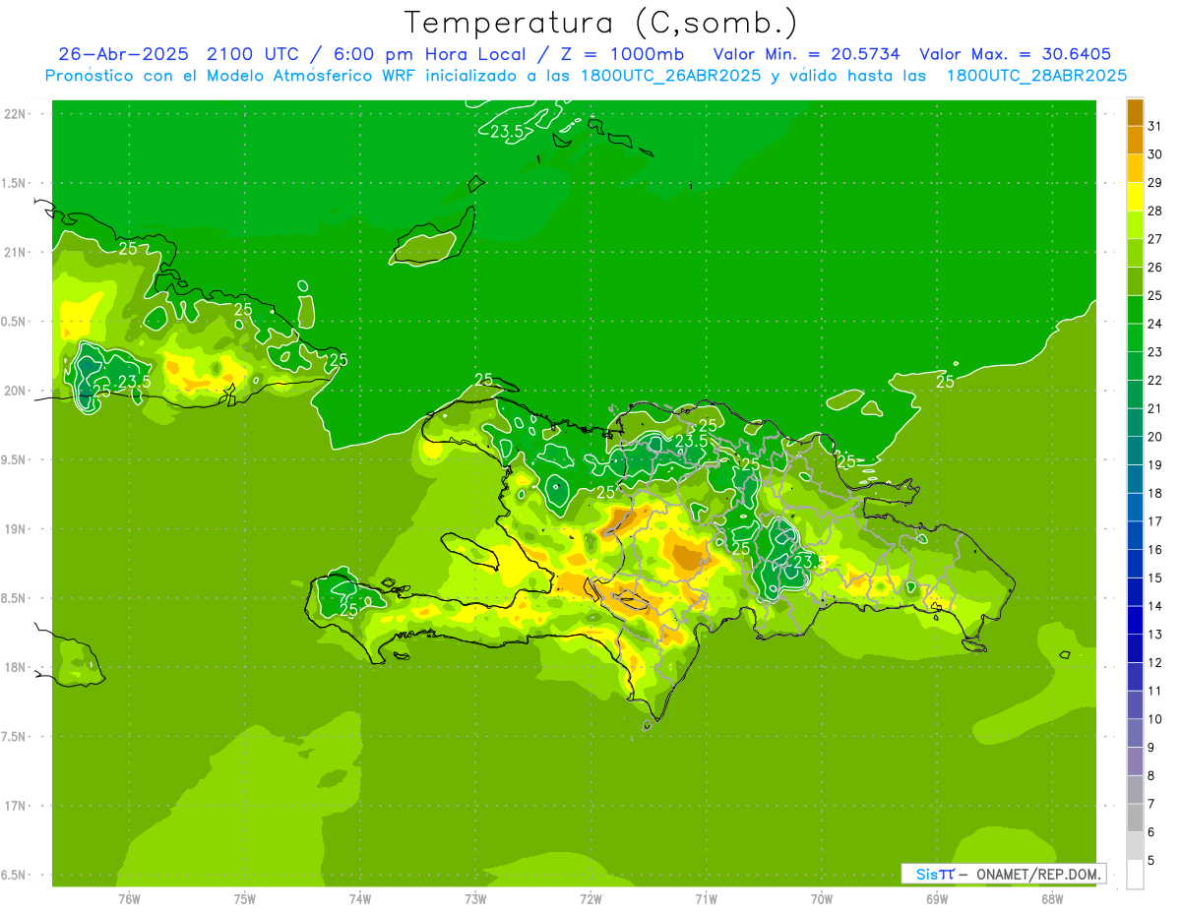Click the 'ONAMET/REP.DOM.' credit label
The image size is (1181, 912).
[1037, 874]
